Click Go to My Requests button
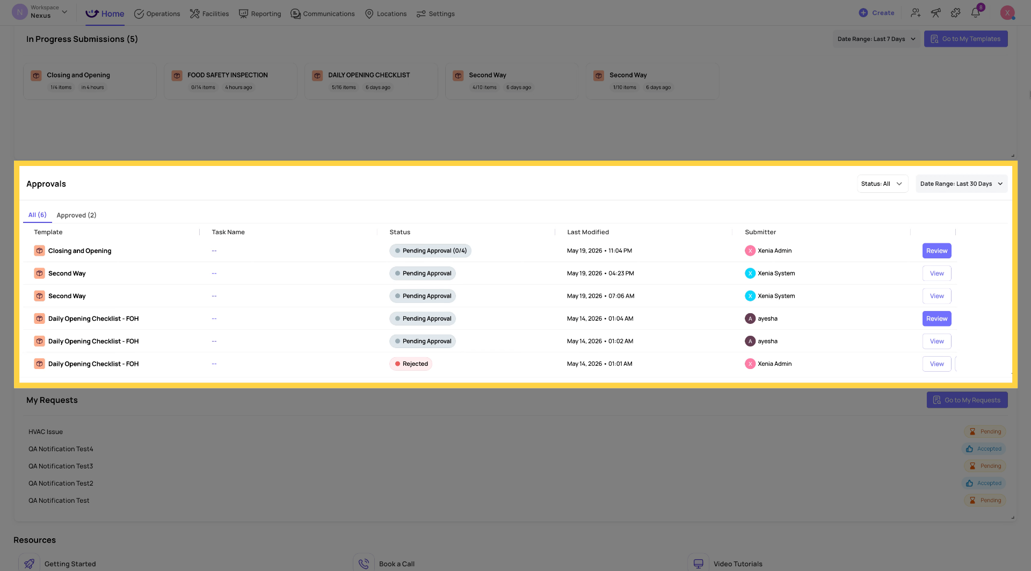Image resolution: width=1031 pixels, height=571 pixels. [x=967, y=400]
